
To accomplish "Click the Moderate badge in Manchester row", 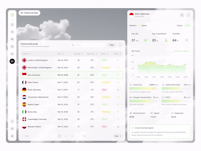I will tap(106, 68).
